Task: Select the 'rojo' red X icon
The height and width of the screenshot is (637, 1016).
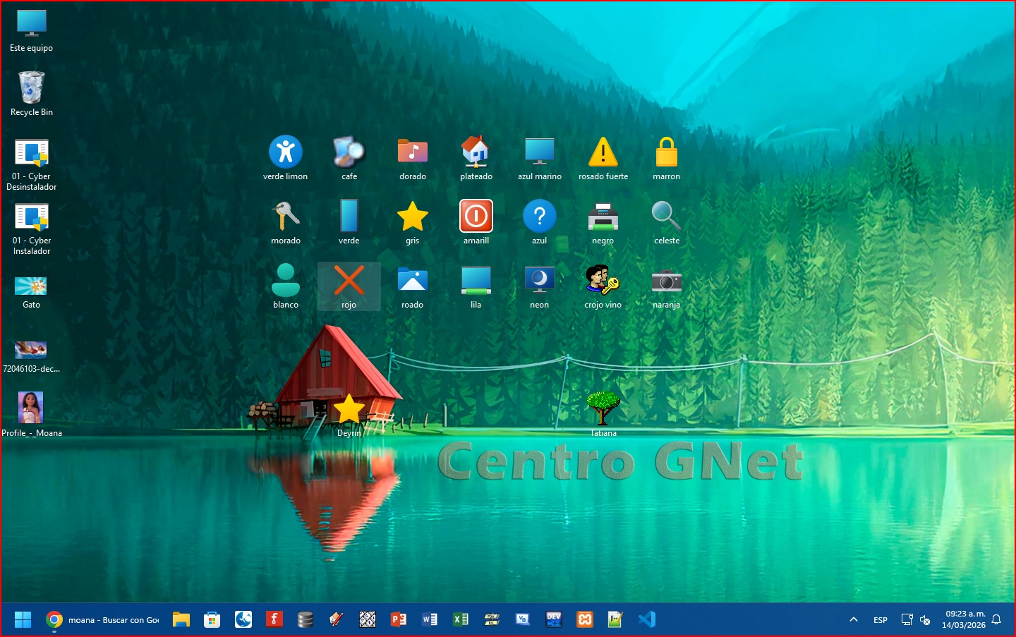Action: [x=349, y=281]
